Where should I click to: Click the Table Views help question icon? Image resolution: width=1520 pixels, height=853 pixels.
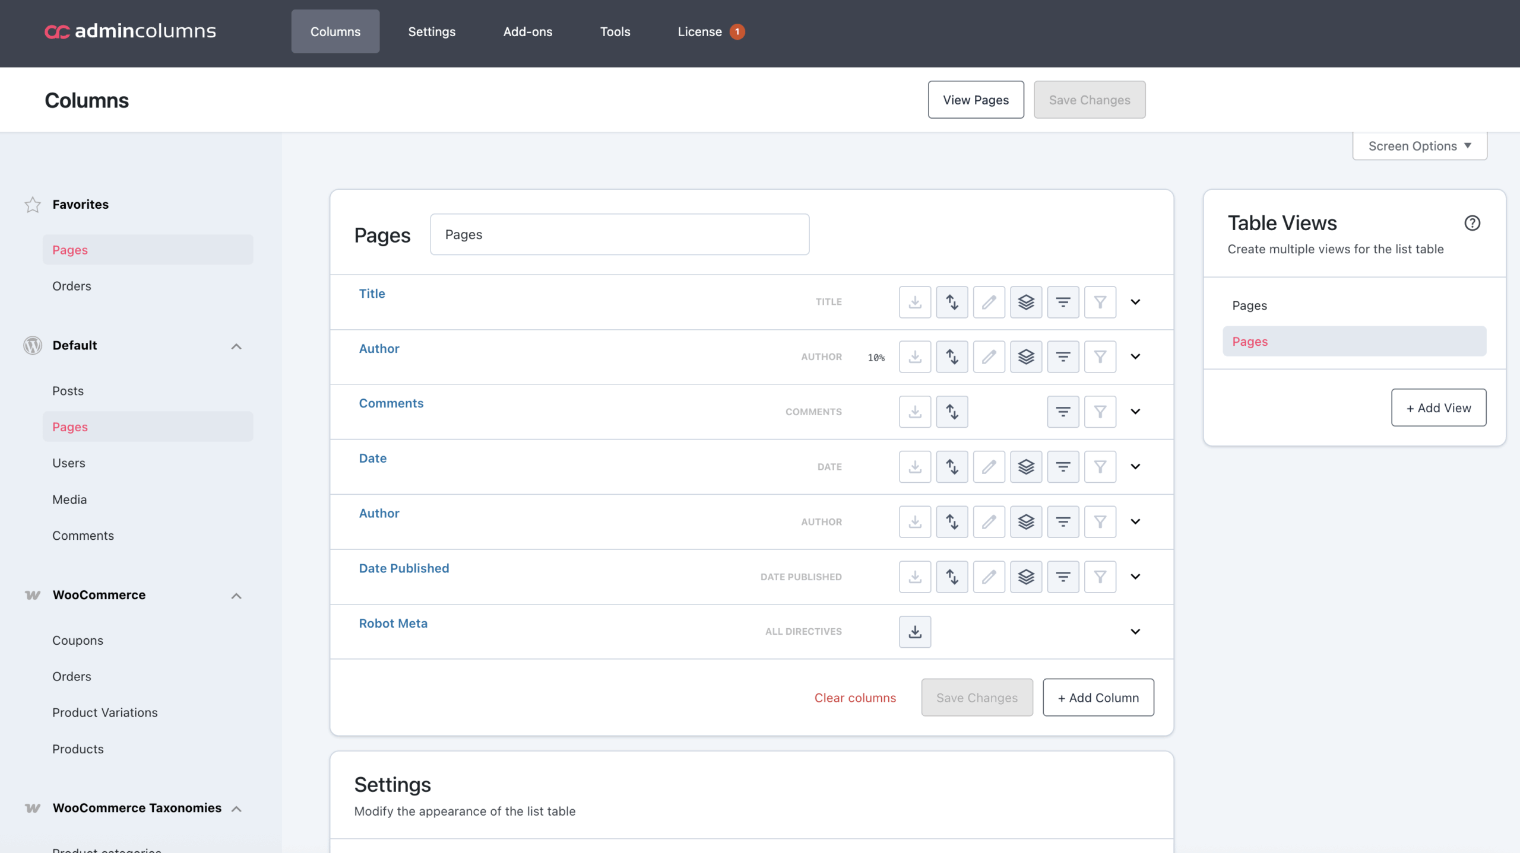(x=1472, y=223)
